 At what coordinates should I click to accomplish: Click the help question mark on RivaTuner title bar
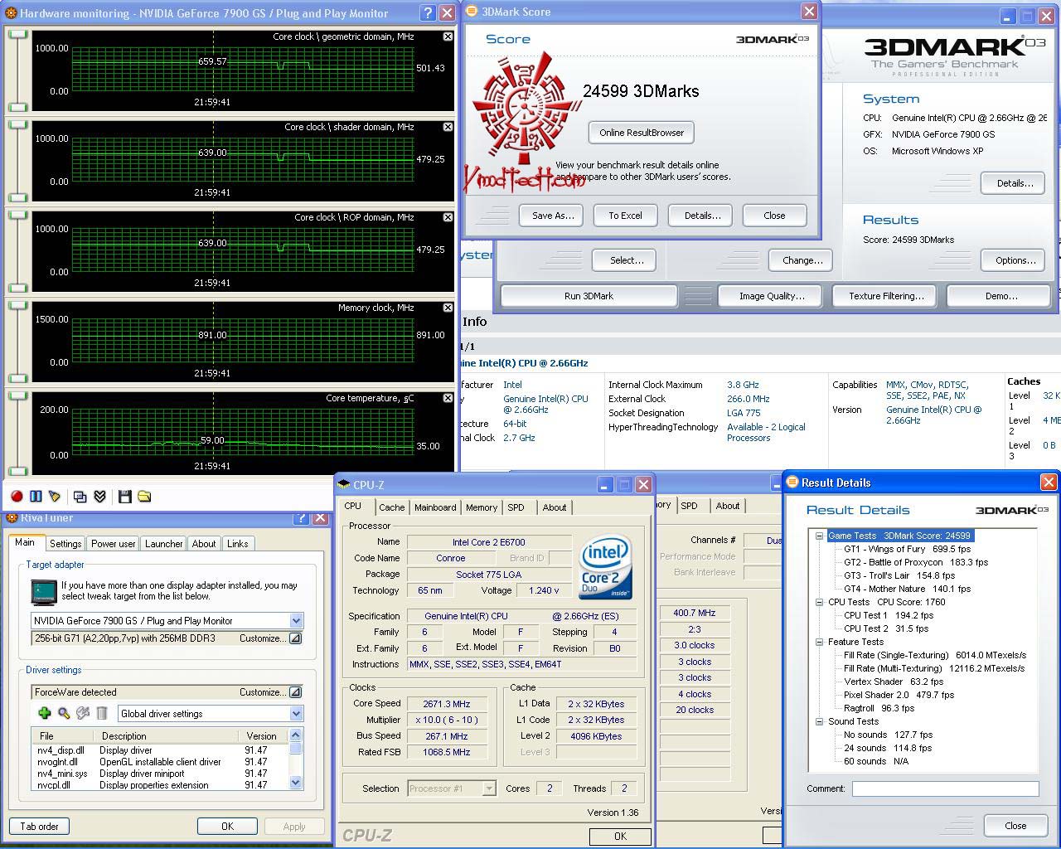[301, 517]
